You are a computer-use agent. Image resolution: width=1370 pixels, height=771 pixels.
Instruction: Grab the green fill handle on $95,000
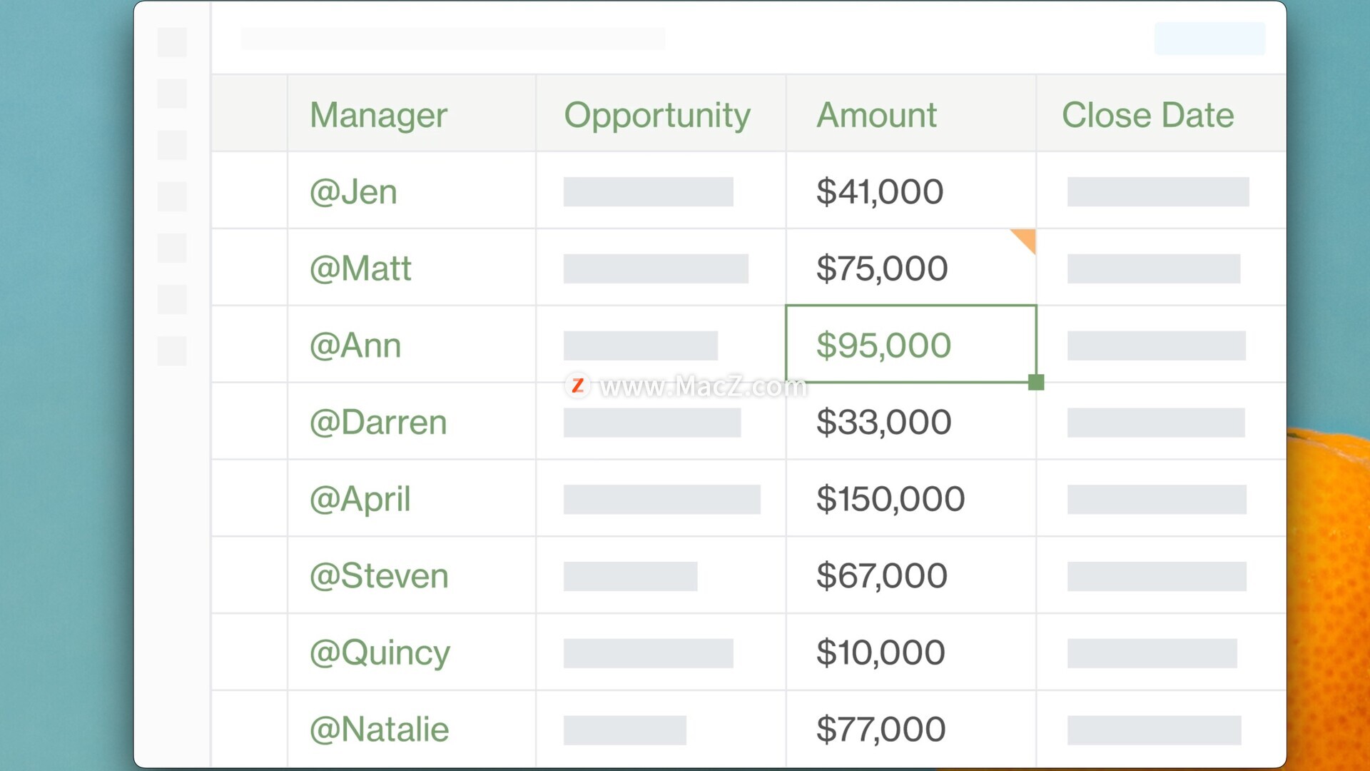click(1036, 382)
